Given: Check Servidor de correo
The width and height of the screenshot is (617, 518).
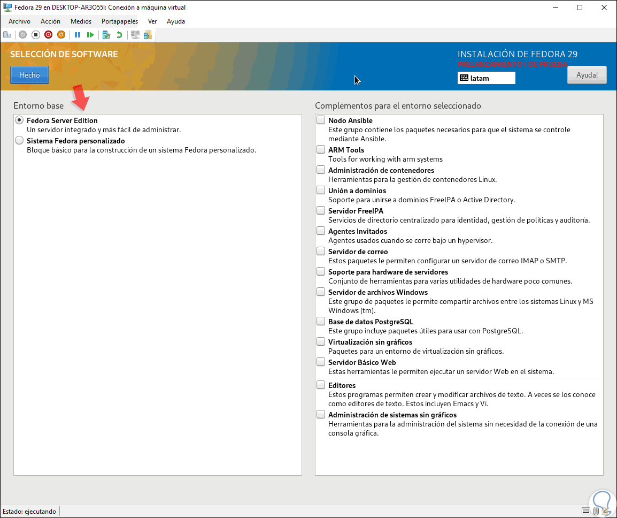Looking at the screenshot, I should (321, 252).
